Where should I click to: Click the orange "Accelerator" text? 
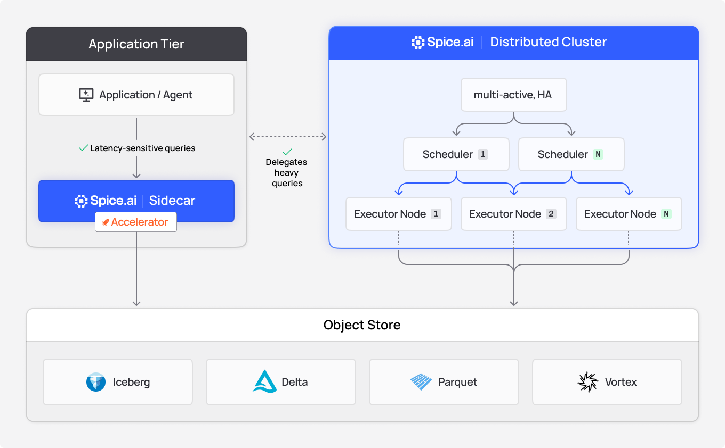click(x=140, y=222)
